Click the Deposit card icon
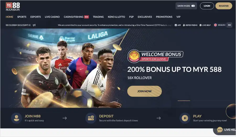 (x=91, y=118)
